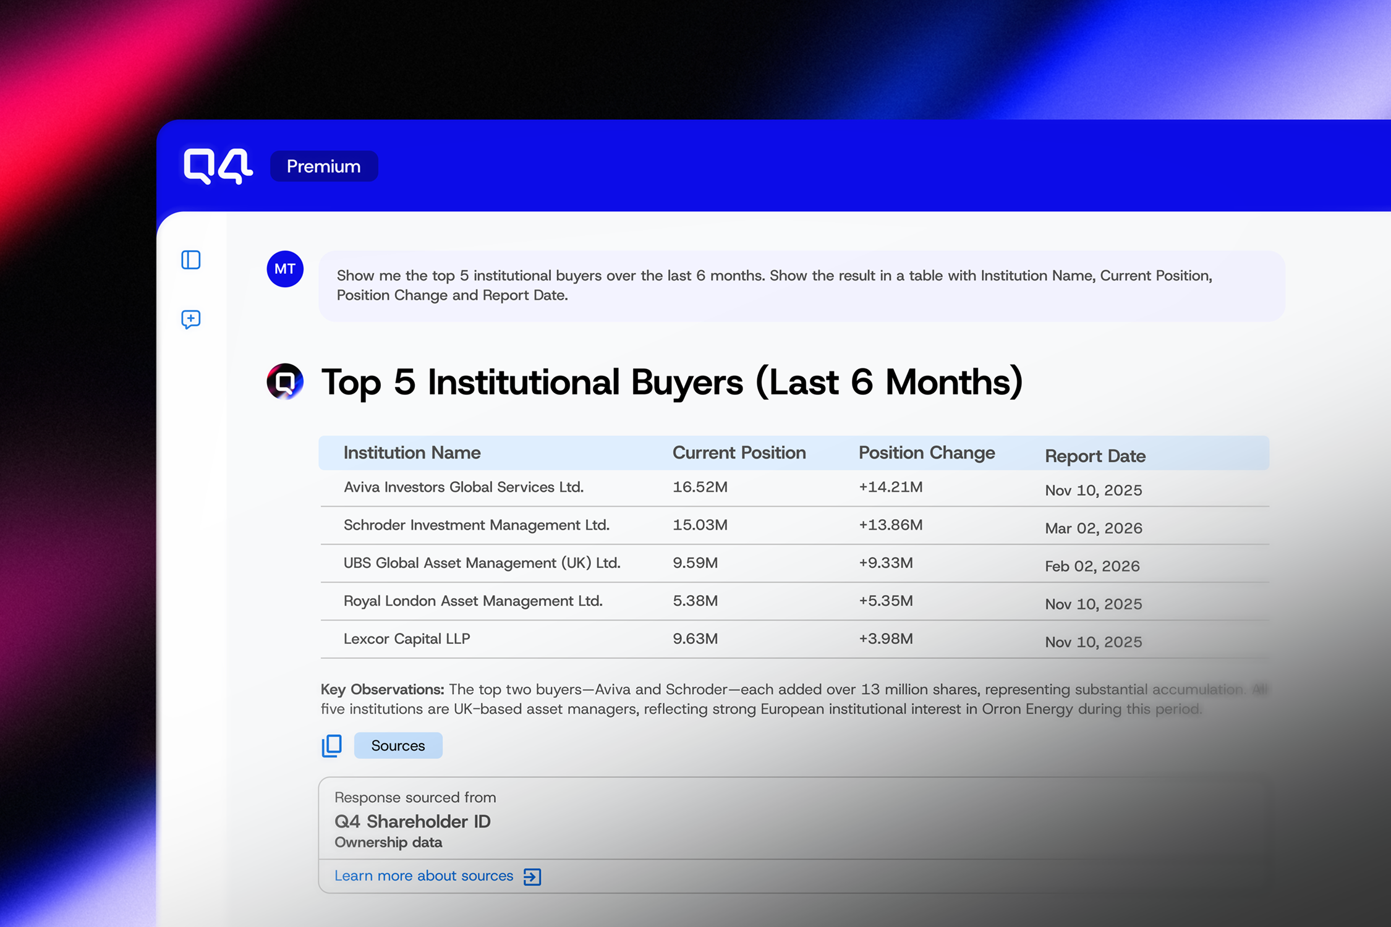Select Schroder Investment Management Ltd. row name
The height and width of the screenshot is (927, 1391).
[x=477, y=525]
